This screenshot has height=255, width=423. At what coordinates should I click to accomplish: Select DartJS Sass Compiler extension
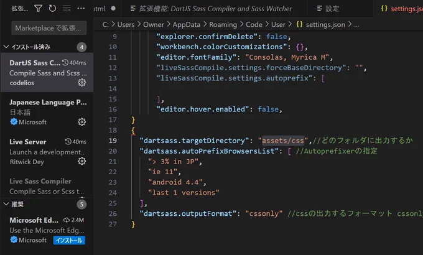(47, 72)
